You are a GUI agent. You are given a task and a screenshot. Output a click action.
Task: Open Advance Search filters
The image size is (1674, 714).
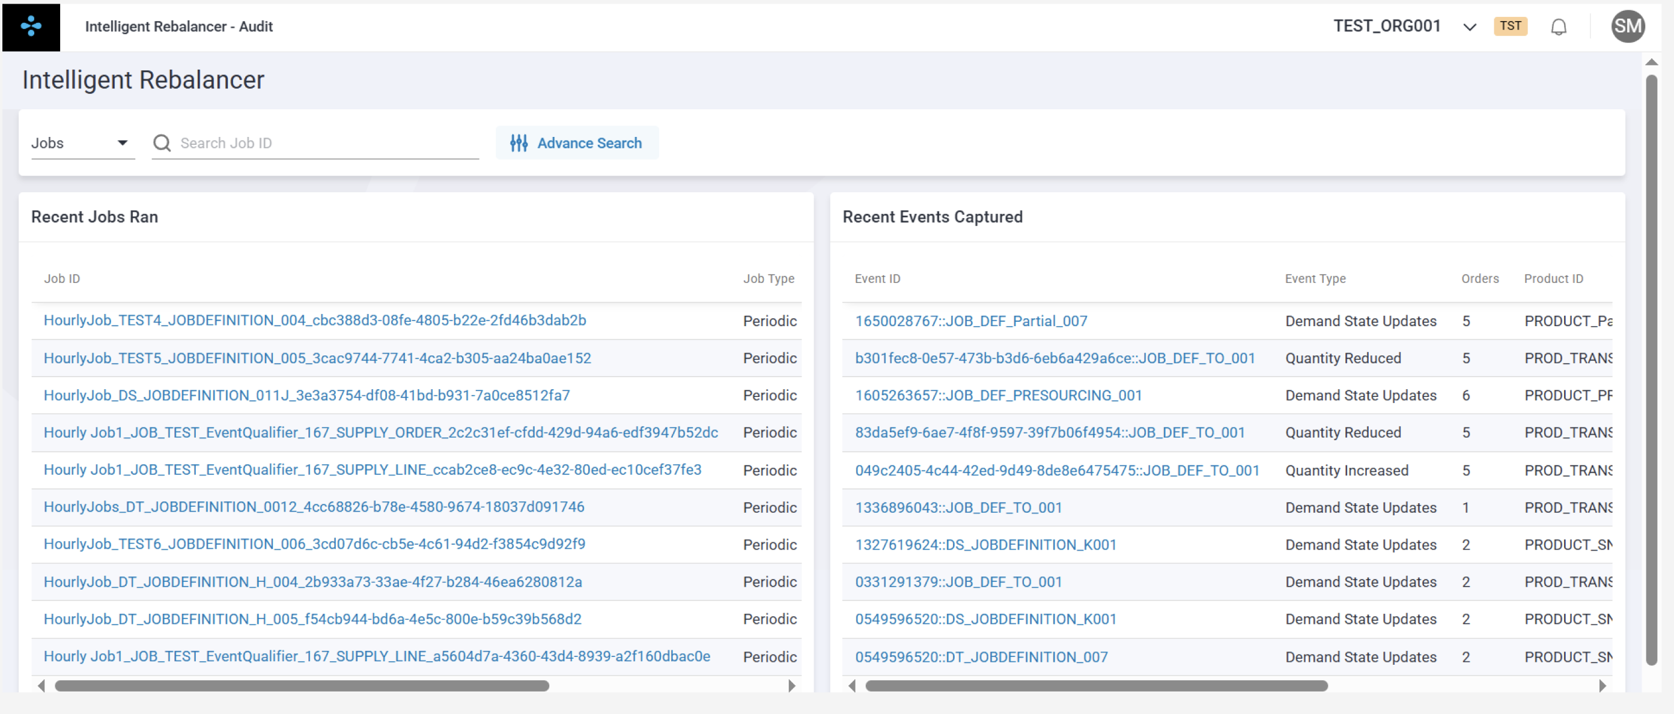coord(576,143)
